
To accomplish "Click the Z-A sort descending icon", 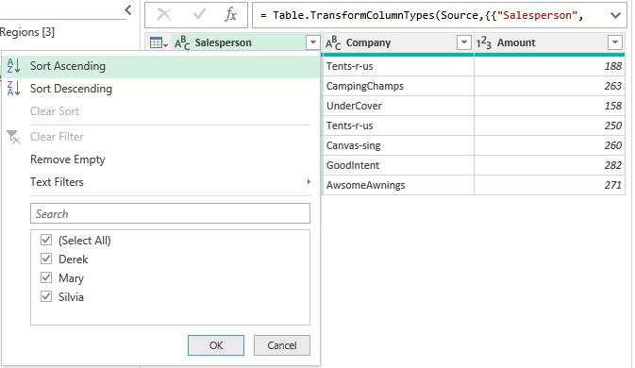I will [x=13, y=89].
